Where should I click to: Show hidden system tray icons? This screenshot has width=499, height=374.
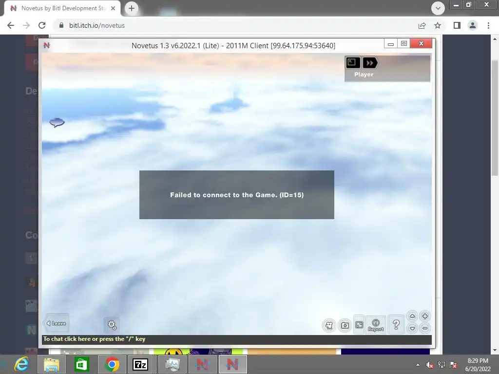point(418,365)
